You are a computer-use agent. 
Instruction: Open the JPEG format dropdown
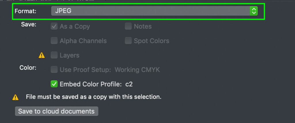coord(154,11)
